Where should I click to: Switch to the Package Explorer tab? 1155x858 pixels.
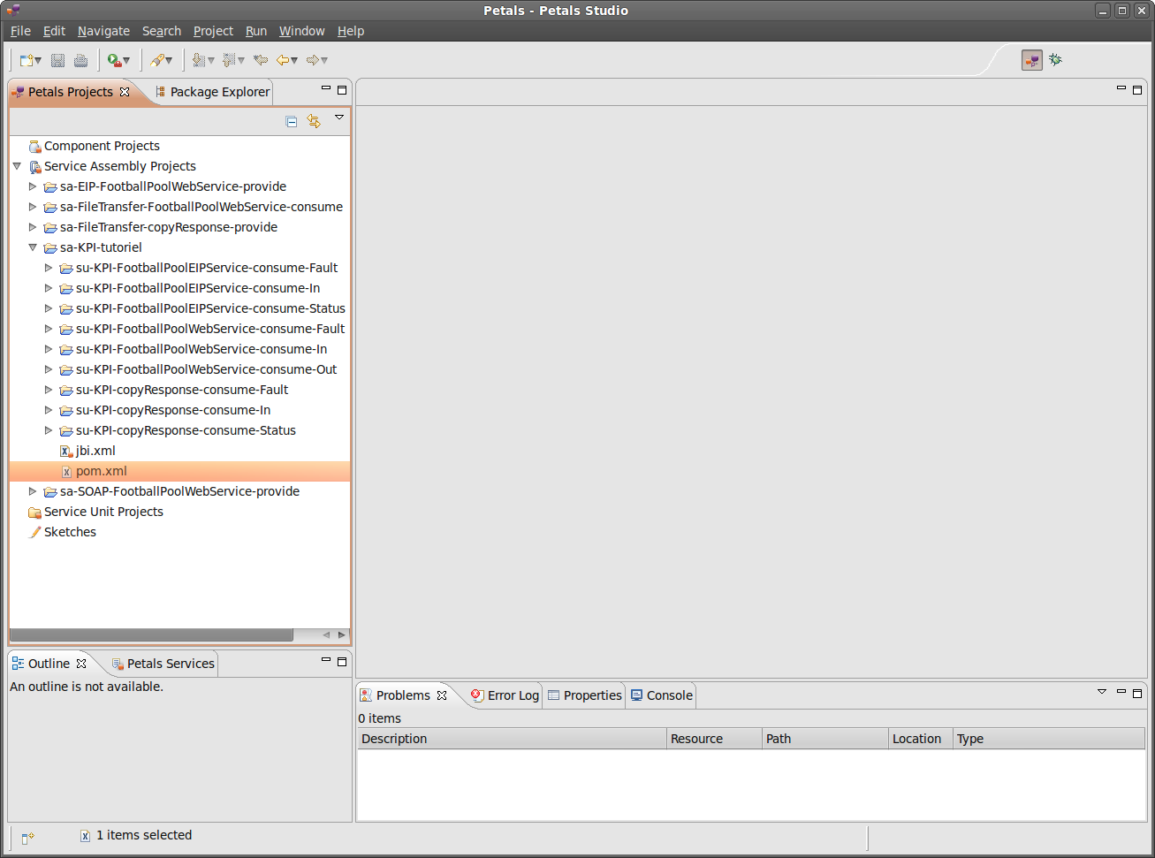tap(212, 92)
